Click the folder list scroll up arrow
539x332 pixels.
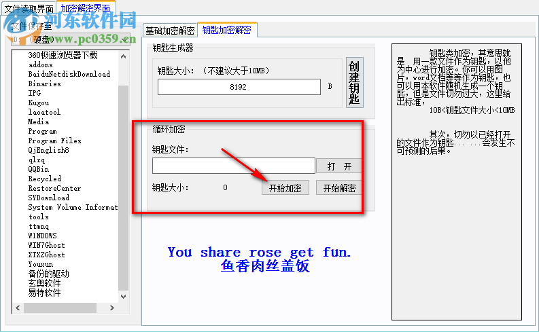click(x=124, y=56)
